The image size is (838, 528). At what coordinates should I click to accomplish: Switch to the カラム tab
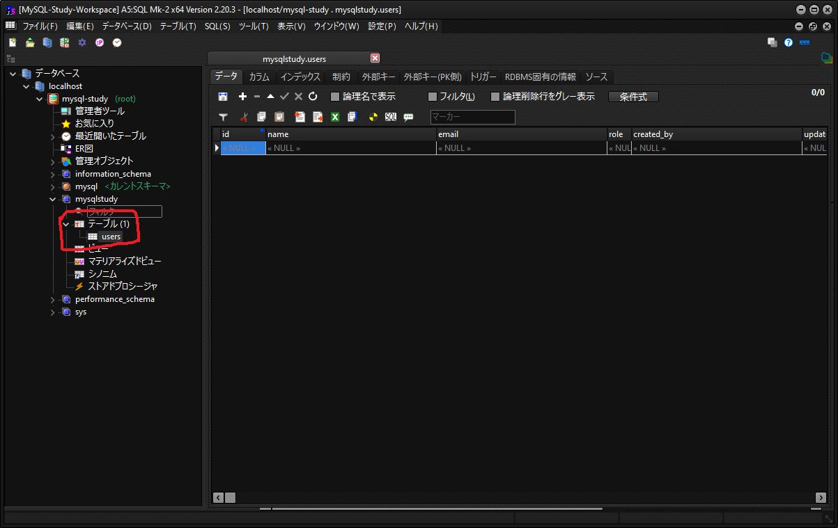258,77
